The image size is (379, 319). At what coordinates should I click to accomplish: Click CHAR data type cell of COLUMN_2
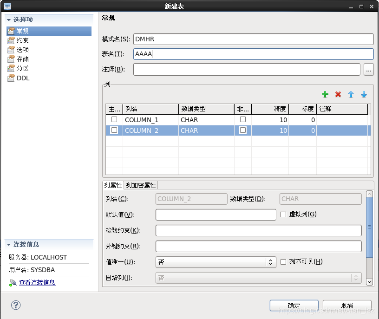click(x=206, y=130)
